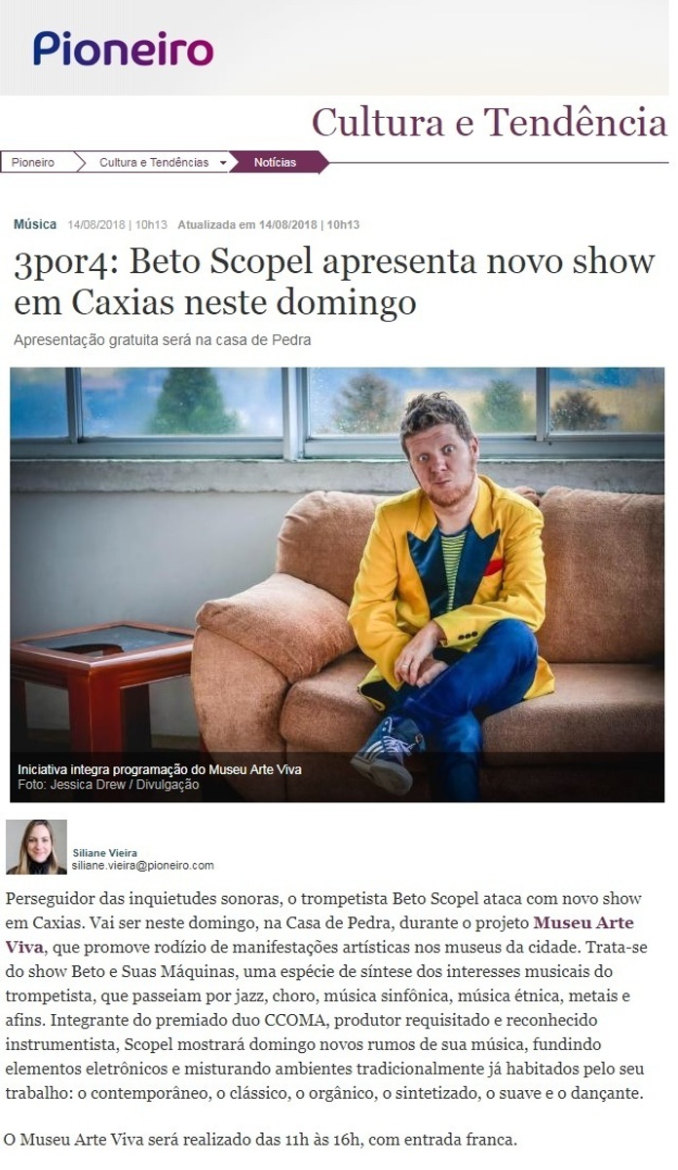Open the Pioneiro breadcrumb item
Screen dimensions: 678x1170
click(33, 162)
